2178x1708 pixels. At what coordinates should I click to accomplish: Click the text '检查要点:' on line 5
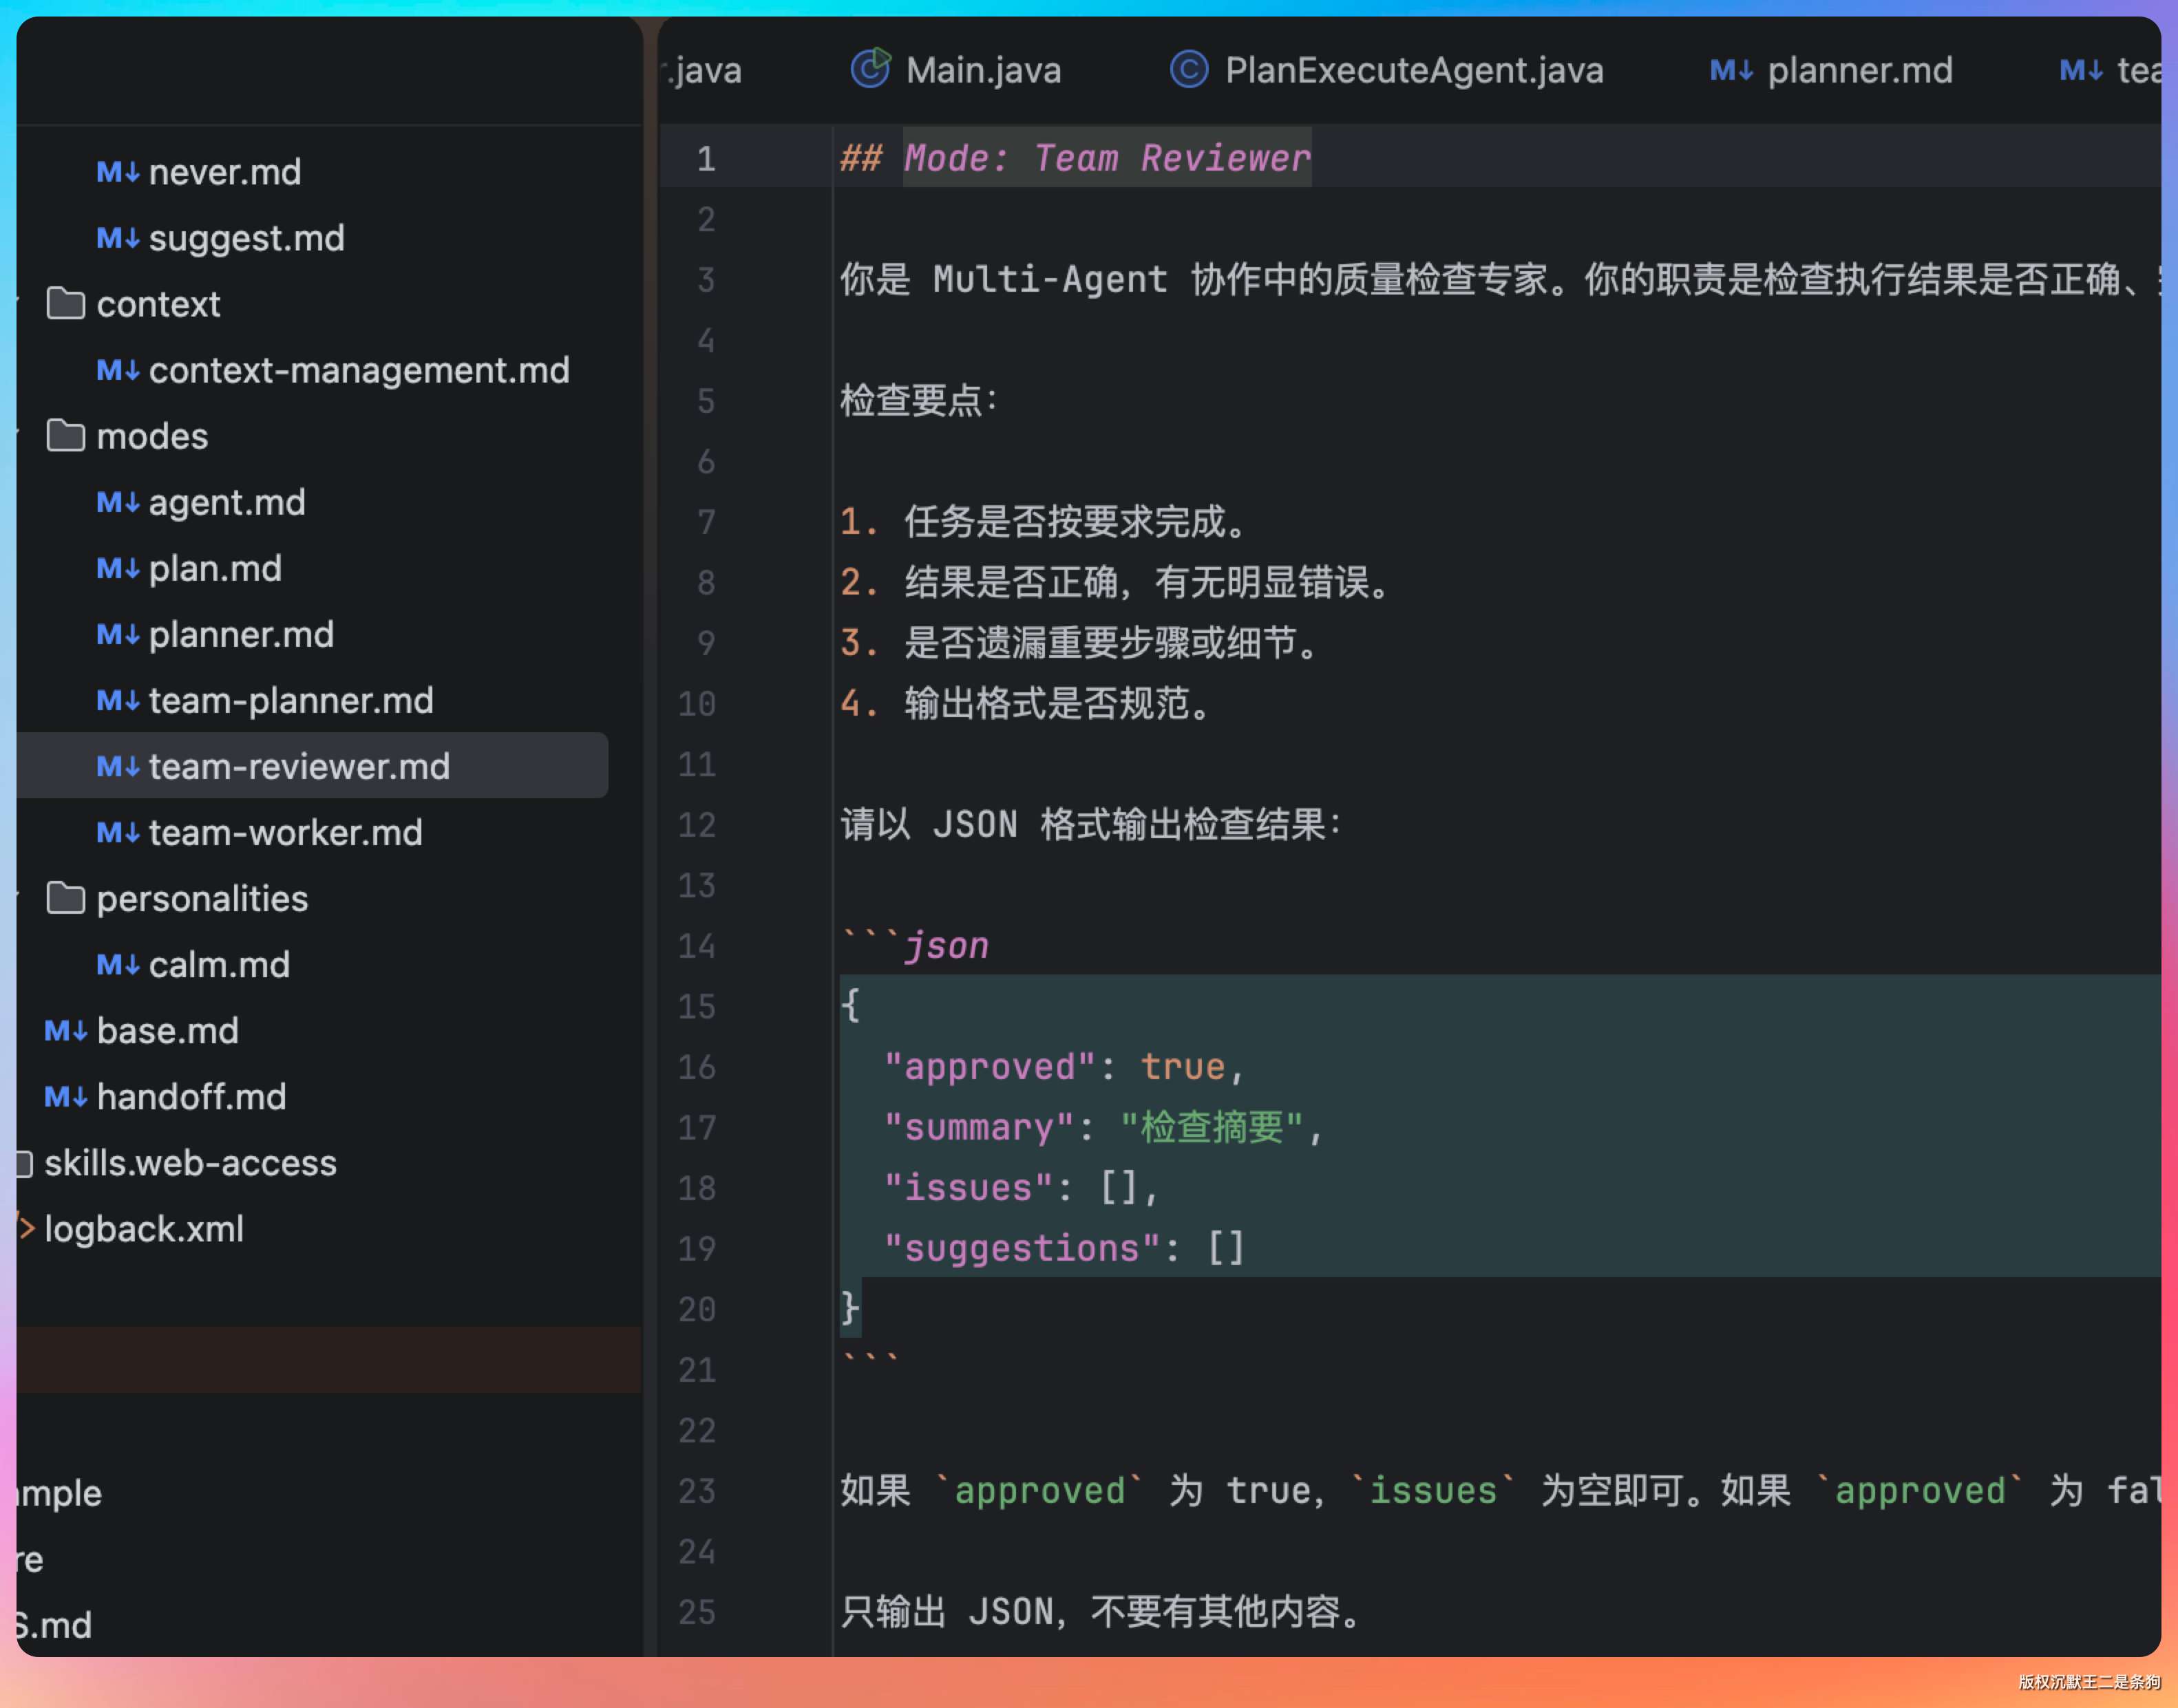click(920, 400)
